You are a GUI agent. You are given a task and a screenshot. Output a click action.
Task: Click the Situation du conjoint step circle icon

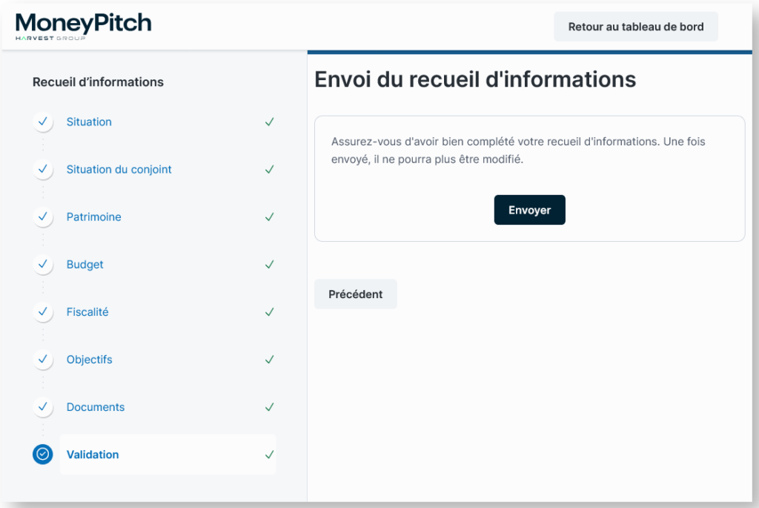[43, 169]
